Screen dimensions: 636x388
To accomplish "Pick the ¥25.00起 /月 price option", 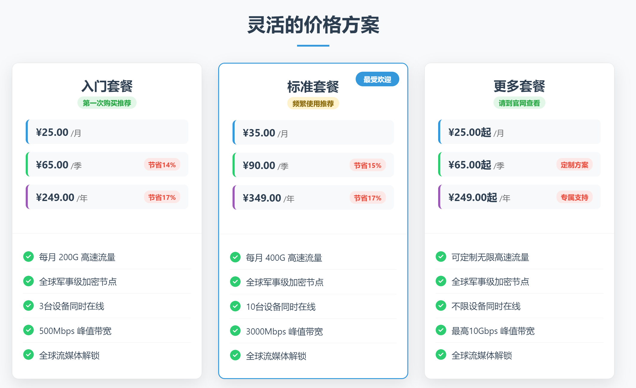I will [x=519, y=132].
